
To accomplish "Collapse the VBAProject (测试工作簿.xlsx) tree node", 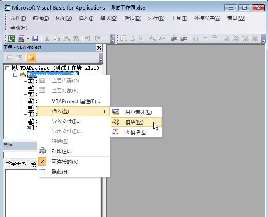I will (x=7, y=68).
